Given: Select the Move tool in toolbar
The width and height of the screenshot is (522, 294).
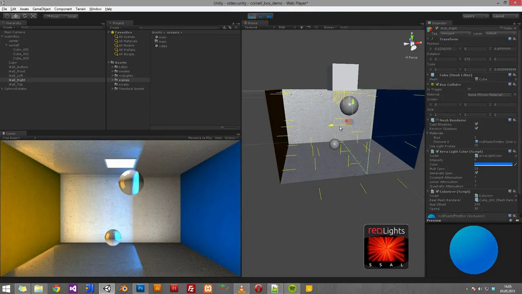Looking at the screenshot, I should coord(15,16).
